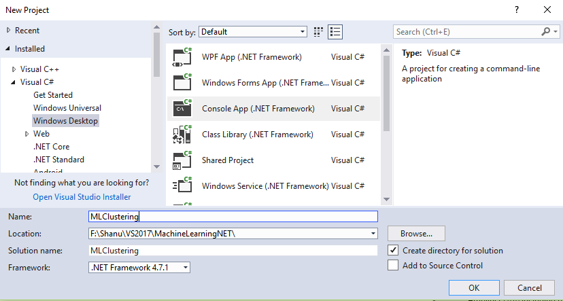Close the New Project dialog

point(547,10)
